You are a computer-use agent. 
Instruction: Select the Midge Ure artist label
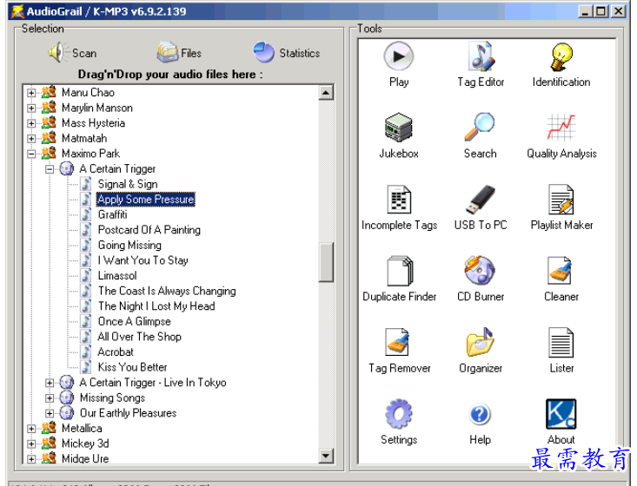tap(85, 459)
